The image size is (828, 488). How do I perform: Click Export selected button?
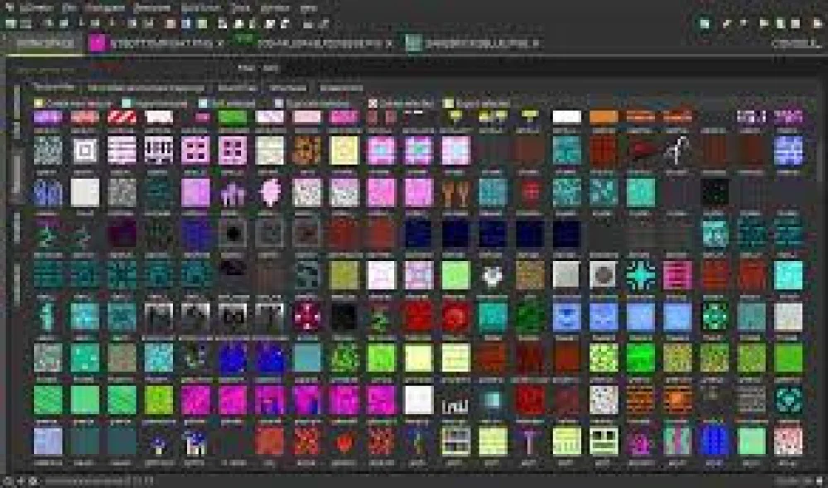click(x=477, y=104)
